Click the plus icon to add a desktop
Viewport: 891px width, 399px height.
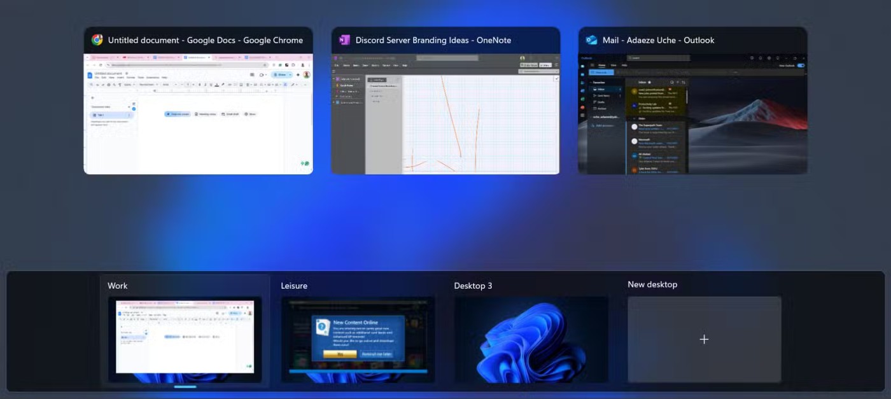click(704, 340)
